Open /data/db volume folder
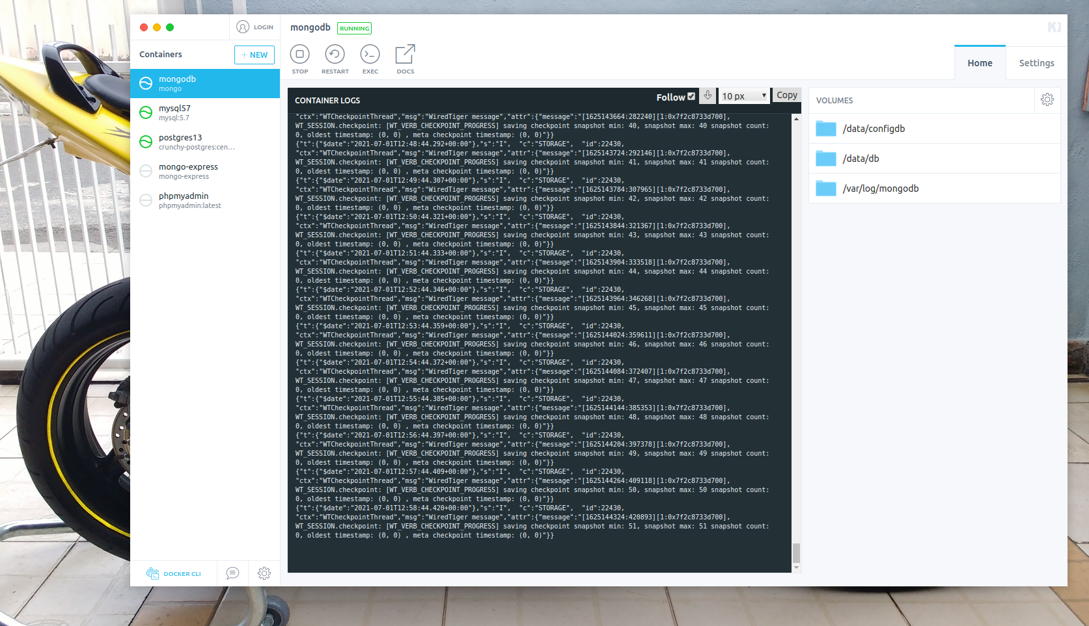The height and width of the screenshot is (626, 1089). [x=935, y=159]
